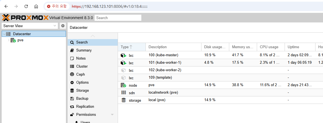Sort by the Disk usage column header
Screen dimensions: 323x123
coord(215,47)
